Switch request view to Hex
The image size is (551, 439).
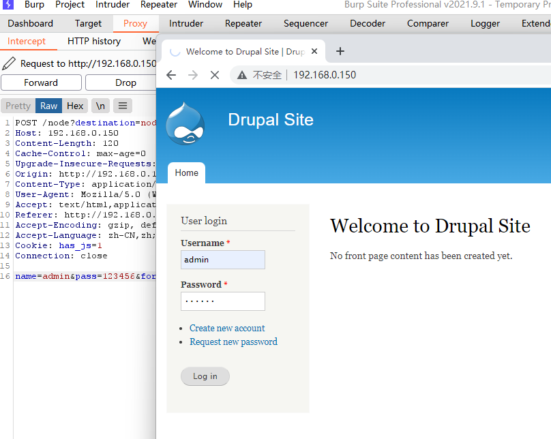click(75, 106)
